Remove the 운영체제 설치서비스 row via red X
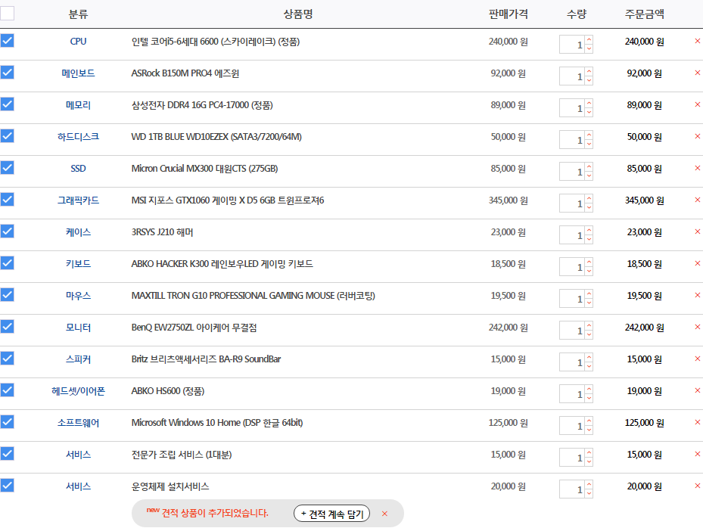 coord(697,486)
